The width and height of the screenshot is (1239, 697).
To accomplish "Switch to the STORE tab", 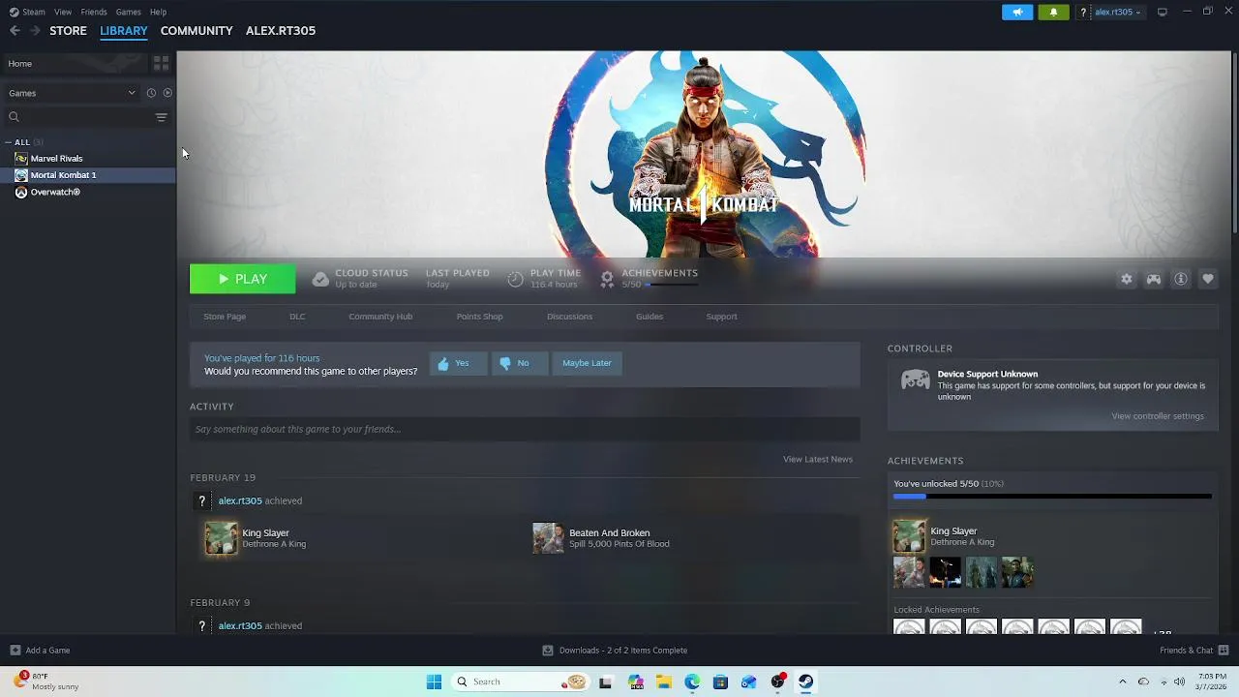I will pos(68,30).
